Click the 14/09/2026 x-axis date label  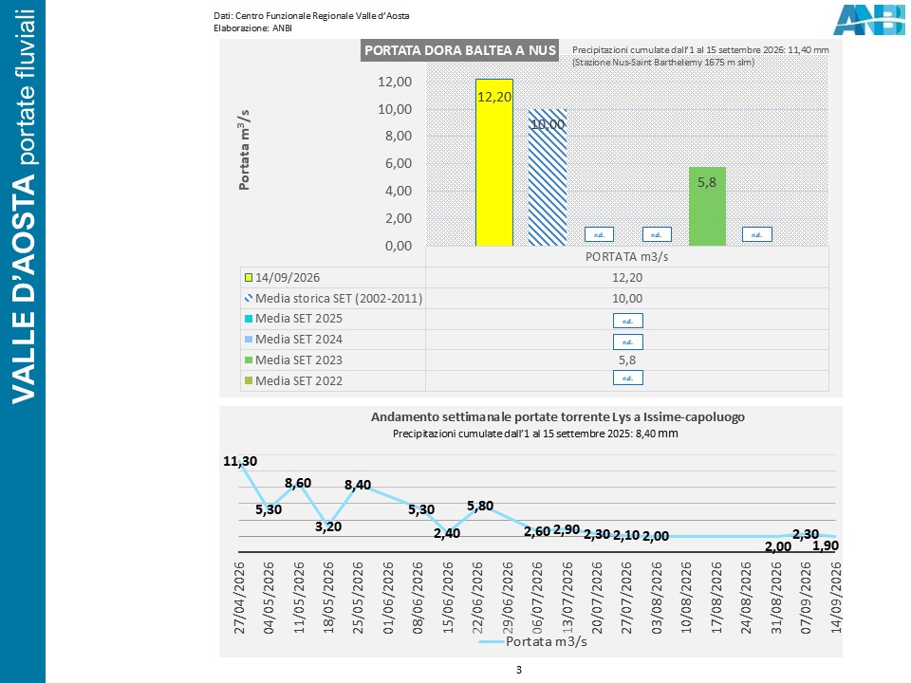(x=836, y=597)
